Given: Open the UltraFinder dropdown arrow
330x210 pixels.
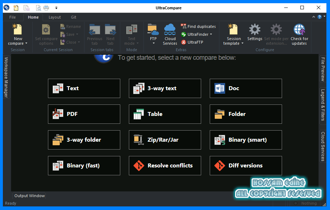Looking at the screenshot, I should (x=211, y=34).
